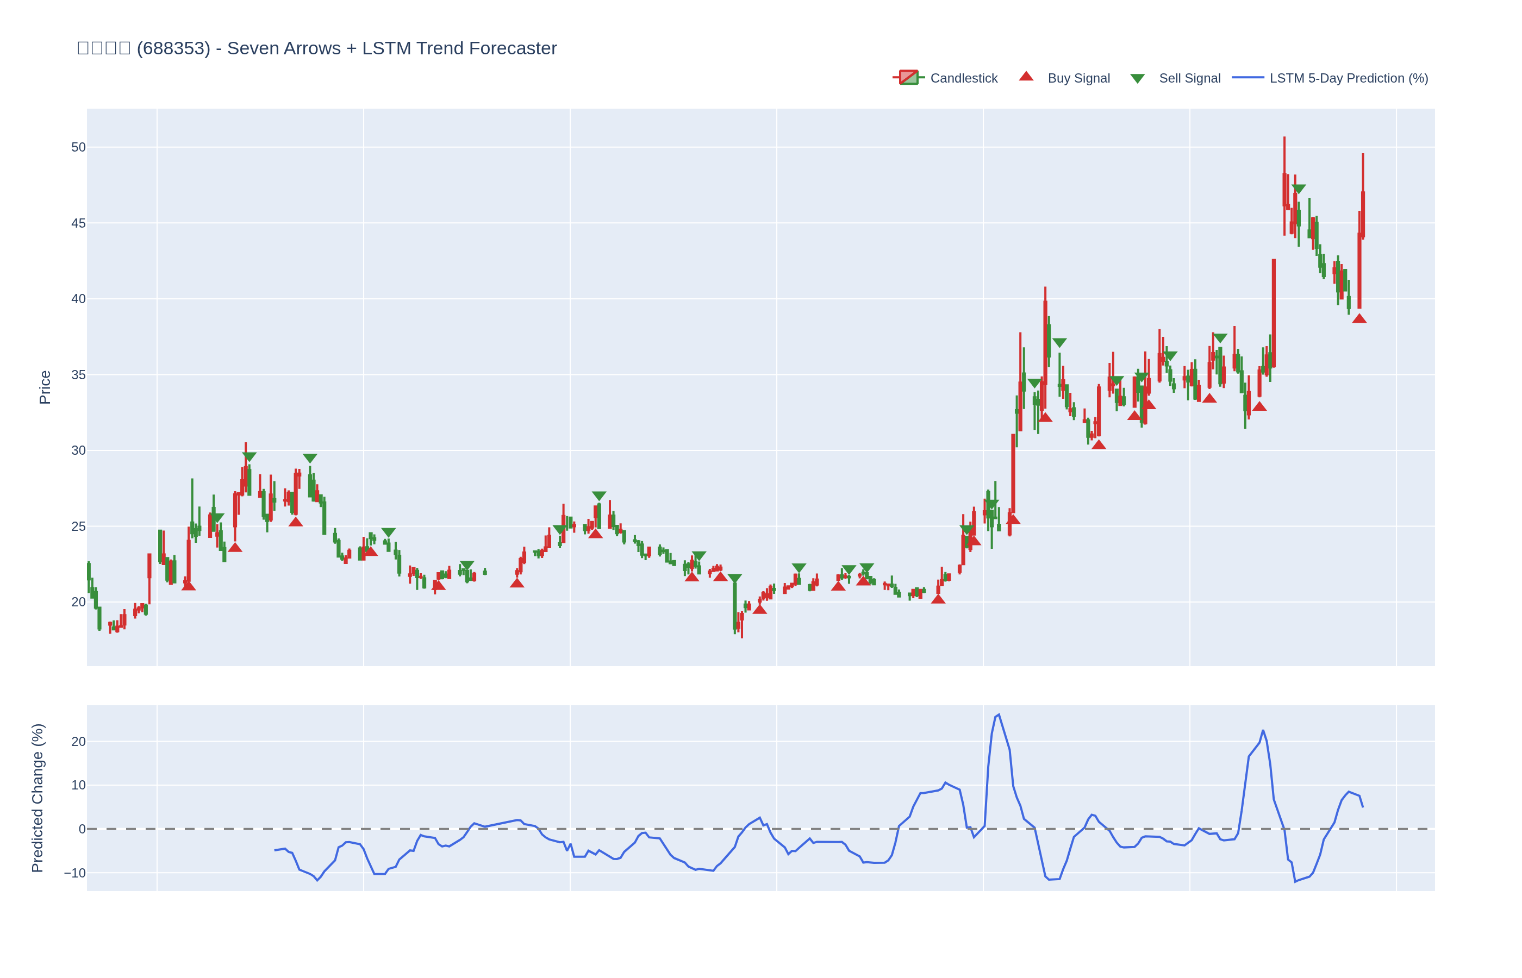Toggle Sell Signal legend entry
The width and height of the screenshot is (1522, 978).
tap(1189, 78)
